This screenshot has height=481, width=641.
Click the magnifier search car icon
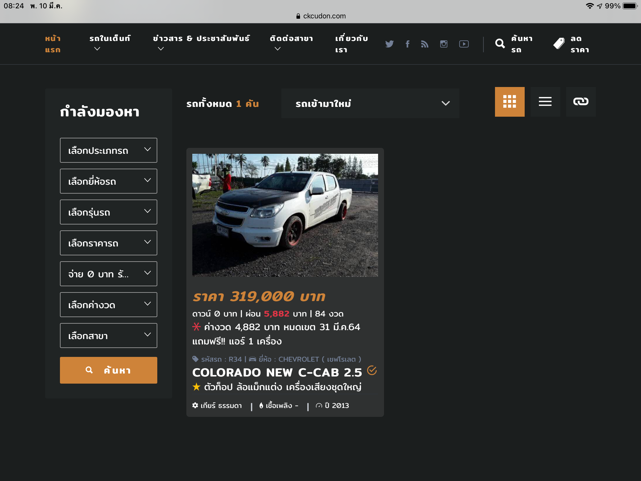tap(500, 44)
